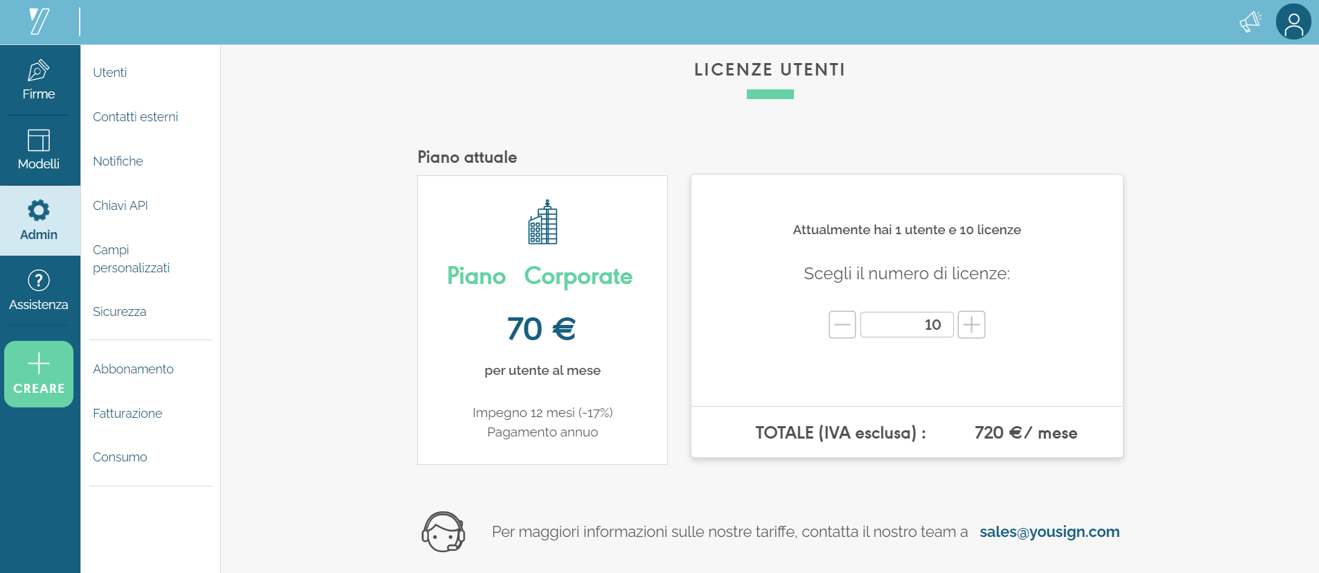1319x573 pixels.
Task: Click the license number input field
Action: pos(907,324)
